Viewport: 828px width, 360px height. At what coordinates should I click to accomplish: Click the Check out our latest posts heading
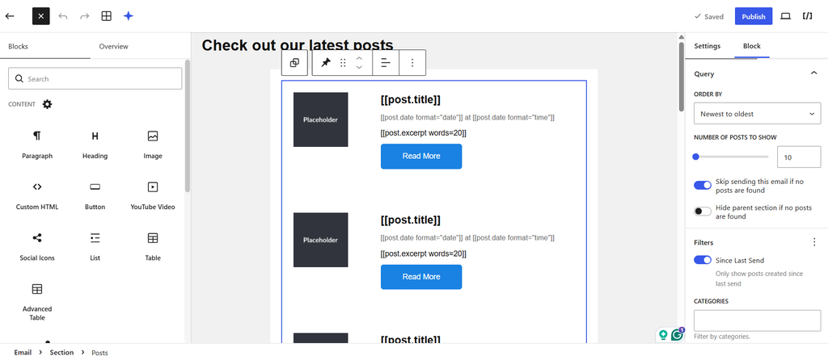[298, 45]
